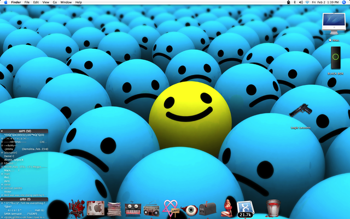Open the File menu
This screenshot has height=219, width=350.
tap(27, 2)
